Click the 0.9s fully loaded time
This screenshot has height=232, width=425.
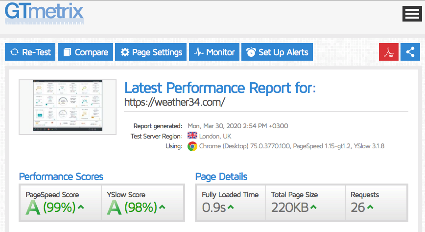click(x=214, y=208)
